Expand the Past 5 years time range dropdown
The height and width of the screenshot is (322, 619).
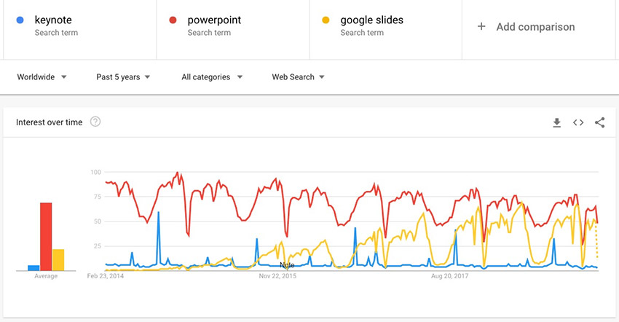[123, 76]
